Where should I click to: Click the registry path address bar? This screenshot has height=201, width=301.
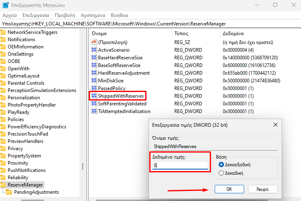pyautogui.click(x=150, y=24)
